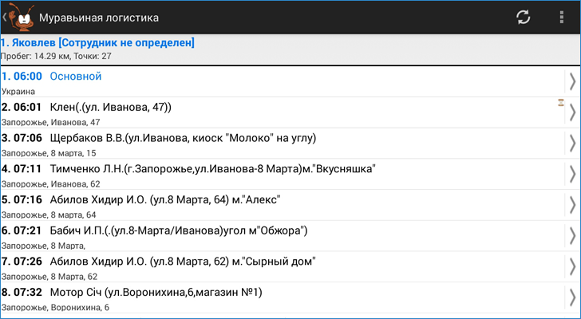This screenshot has height=319, width=581.
Task: Open chevron for Бабич И.П. row
Action: [x=572, y=236]
